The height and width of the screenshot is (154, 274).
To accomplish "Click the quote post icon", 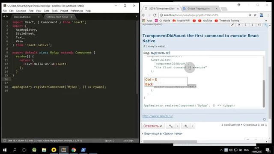I will click(x=259, y=25).
